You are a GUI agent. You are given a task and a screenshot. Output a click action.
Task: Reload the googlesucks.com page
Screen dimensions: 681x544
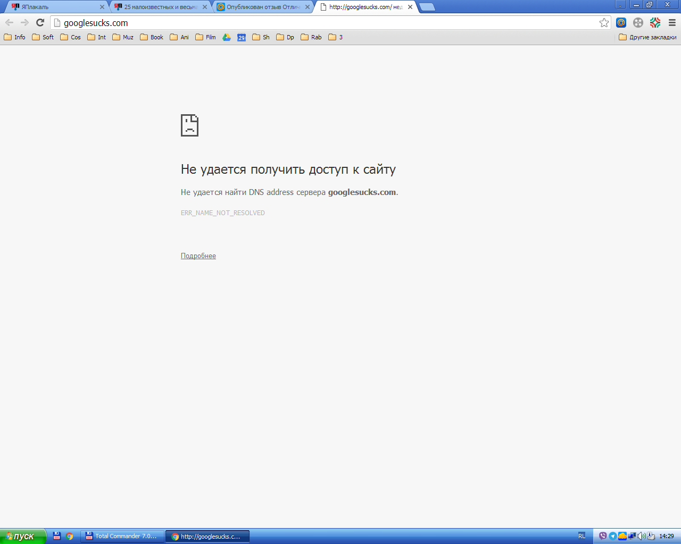pyautogui.click(x=40, y=22)
